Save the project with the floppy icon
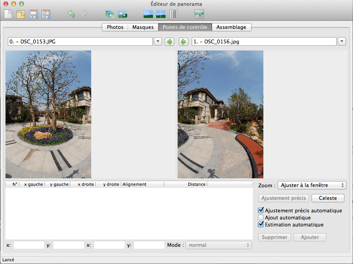The image size is (353, 264). (34, 14)
